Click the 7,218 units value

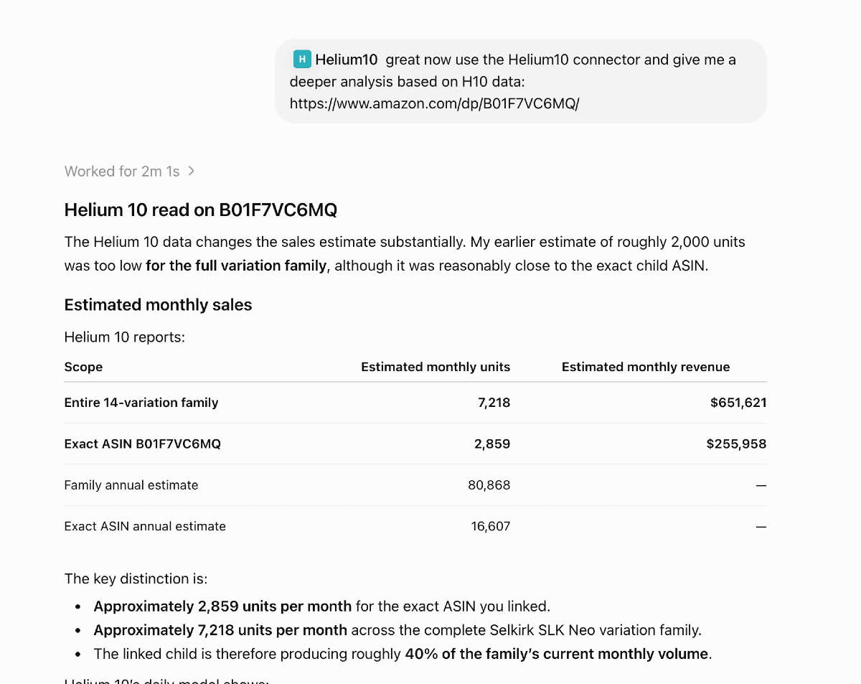[x=494, y=403]
